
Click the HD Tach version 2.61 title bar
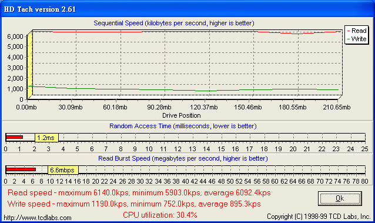(187, 9)
